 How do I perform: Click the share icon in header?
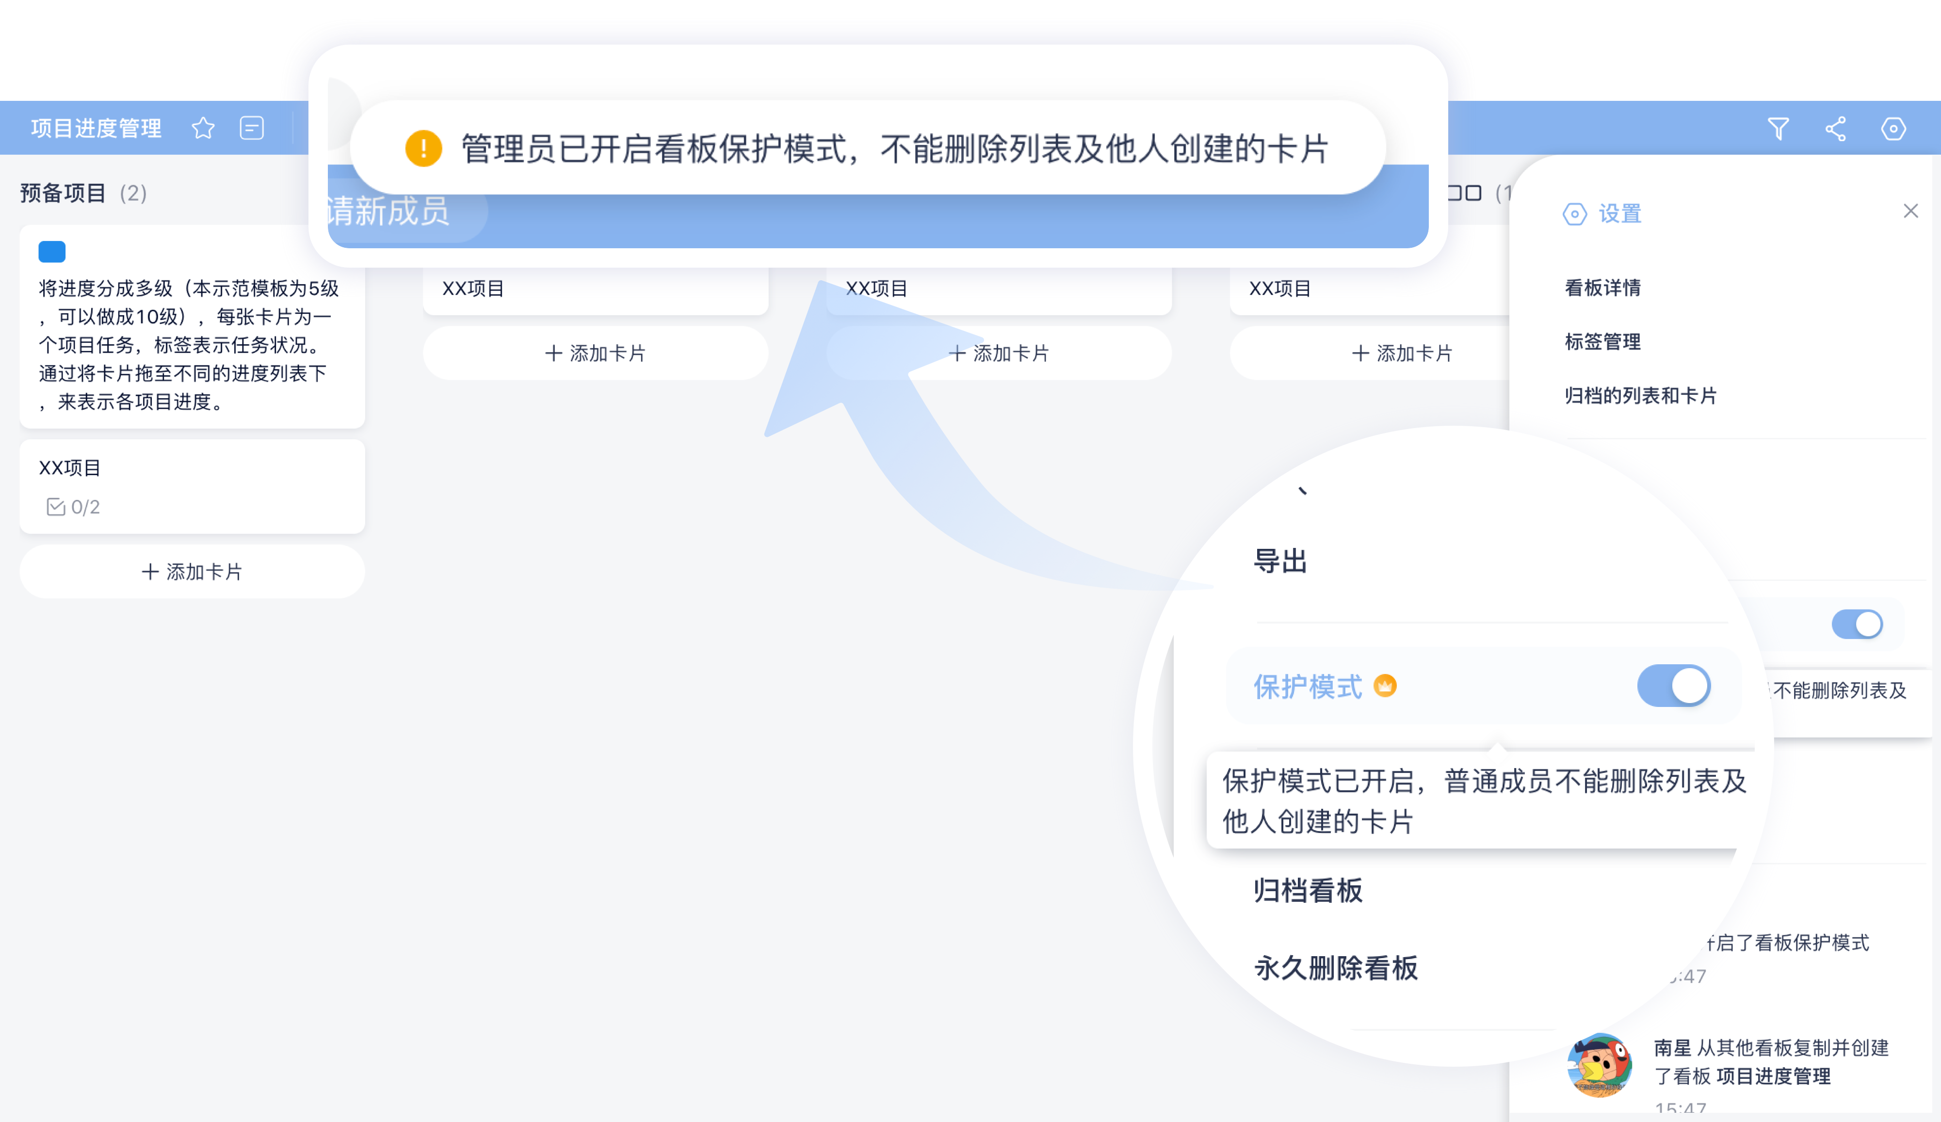pos(1835,128)
